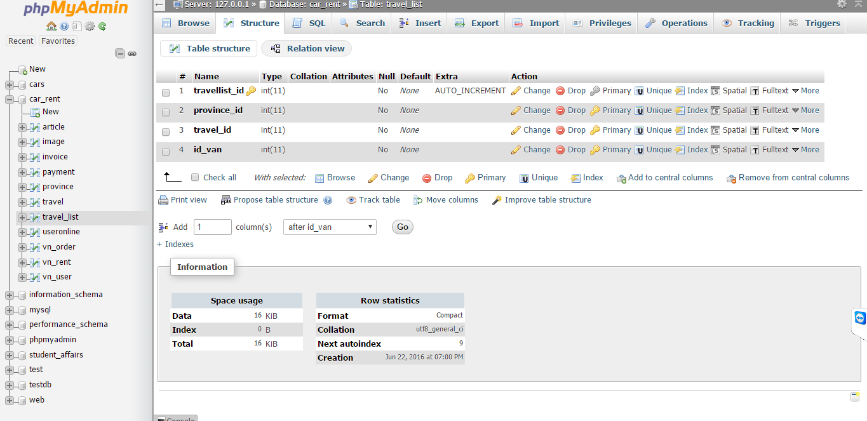Click the vn_user table icon in tree
Screen dimensions: 867x421
35,277
